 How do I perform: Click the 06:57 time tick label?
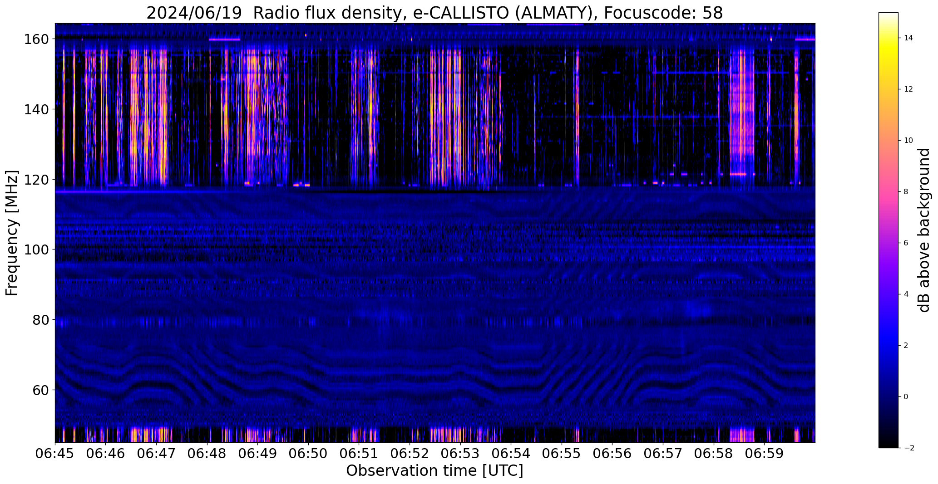pos(663,454)
